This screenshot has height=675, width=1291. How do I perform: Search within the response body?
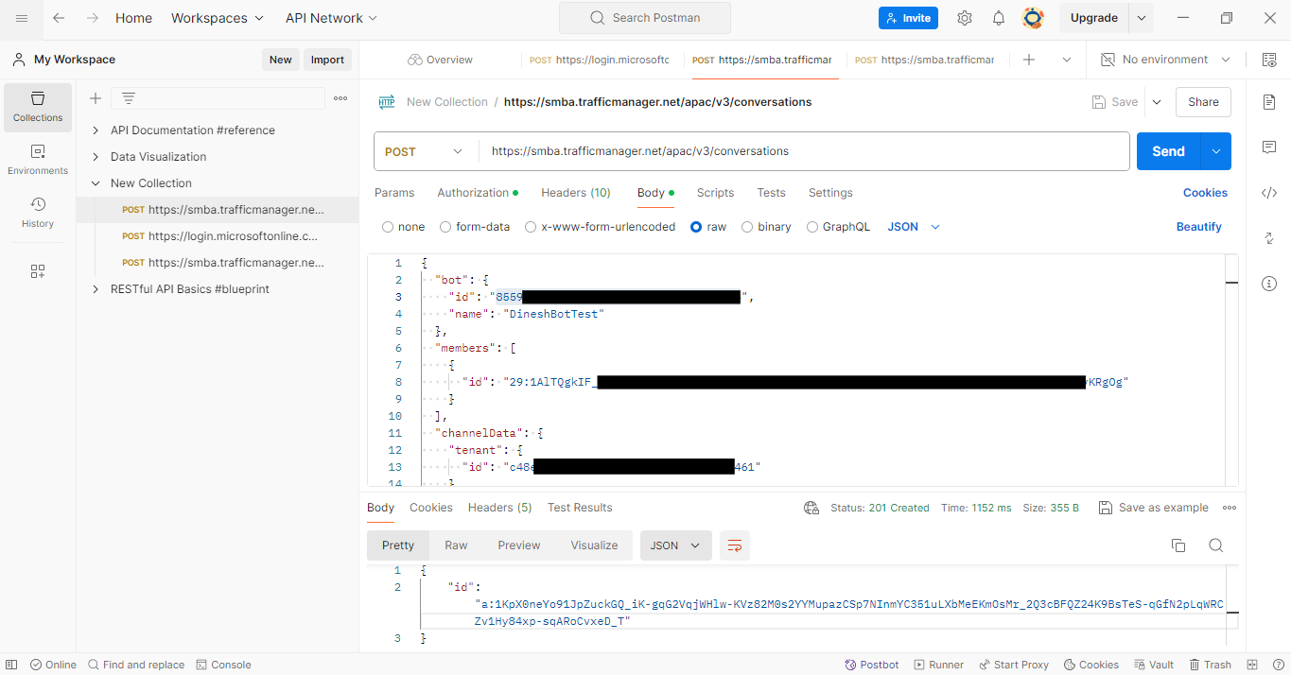point(1215,545)
